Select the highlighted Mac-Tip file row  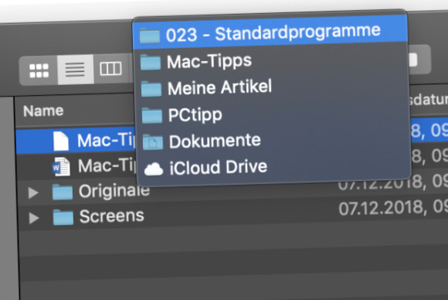pos(76,141)
